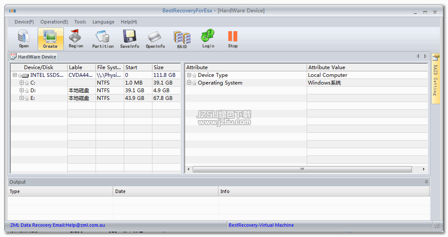Expand the Device Type attribute
Image resolution: width=448 pixels, height=237 pixels.
pos(189,75)
